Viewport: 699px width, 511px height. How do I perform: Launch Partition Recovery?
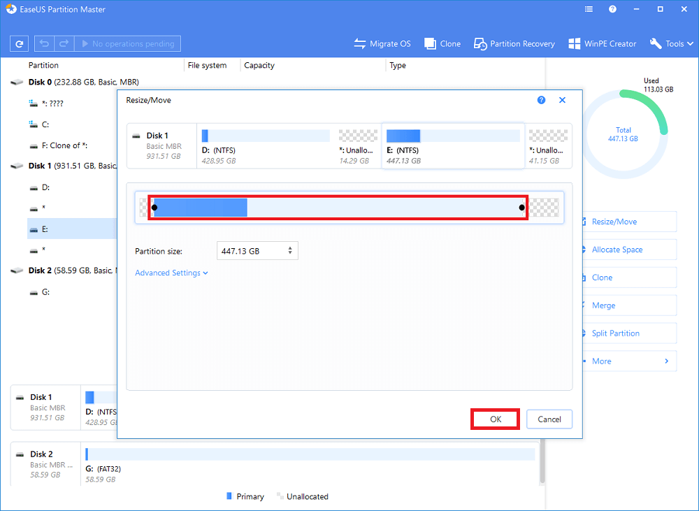point(514,44)
